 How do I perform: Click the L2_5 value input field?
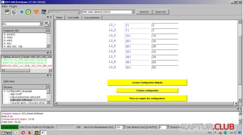click(165, 46)
